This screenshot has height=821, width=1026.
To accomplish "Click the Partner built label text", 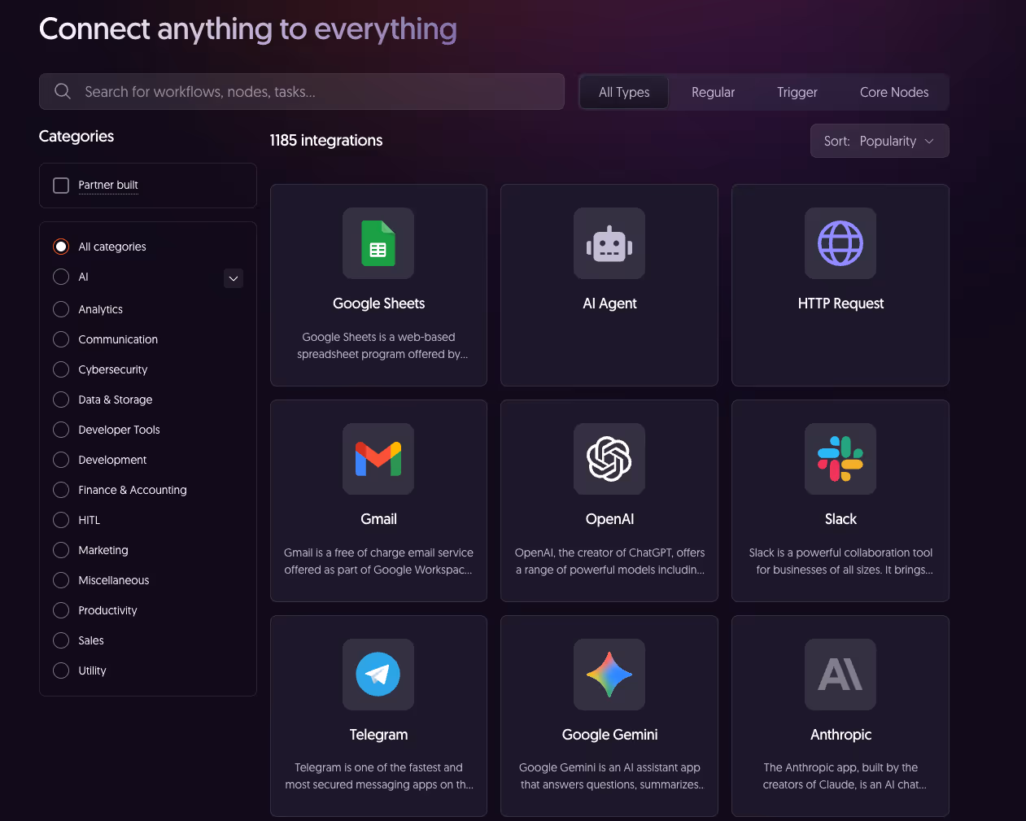I will pos(108,186).
